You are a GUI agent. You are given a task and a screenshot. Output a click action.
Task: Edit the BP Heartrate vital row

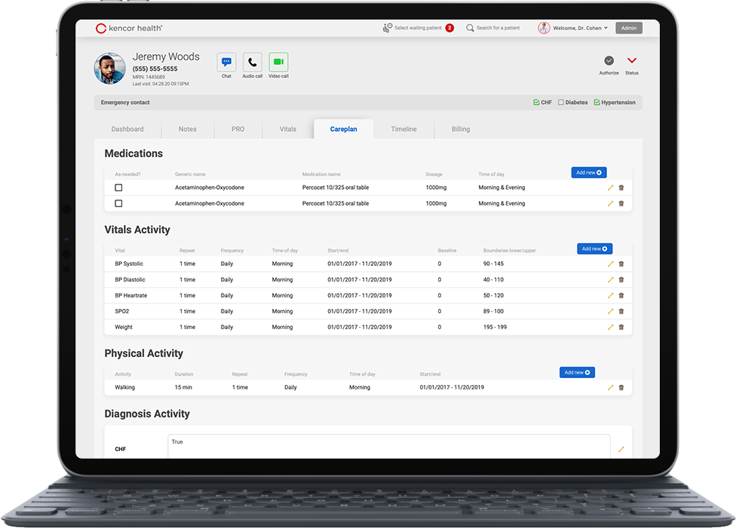(610, 295)
